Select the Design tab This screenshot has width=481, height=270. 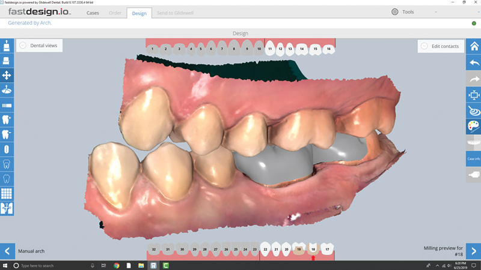(139, 13)
